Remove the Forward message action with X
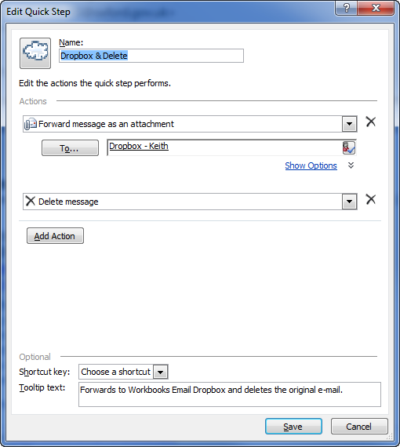The height and width of the screenshot is (447, 400). click(371, 122)
